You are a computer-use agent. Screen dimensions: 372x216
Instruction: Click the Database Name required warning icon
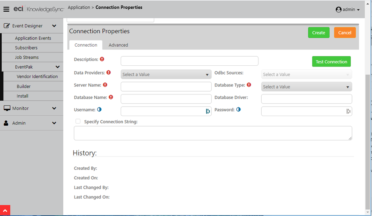tap(111, 97)
